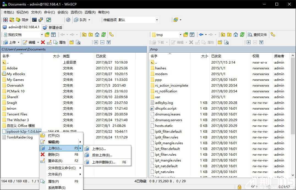Viewport: 296px width, 190px height.
Task: Expand 编辑(E) submenu in context menu
Action: [61, 142]
